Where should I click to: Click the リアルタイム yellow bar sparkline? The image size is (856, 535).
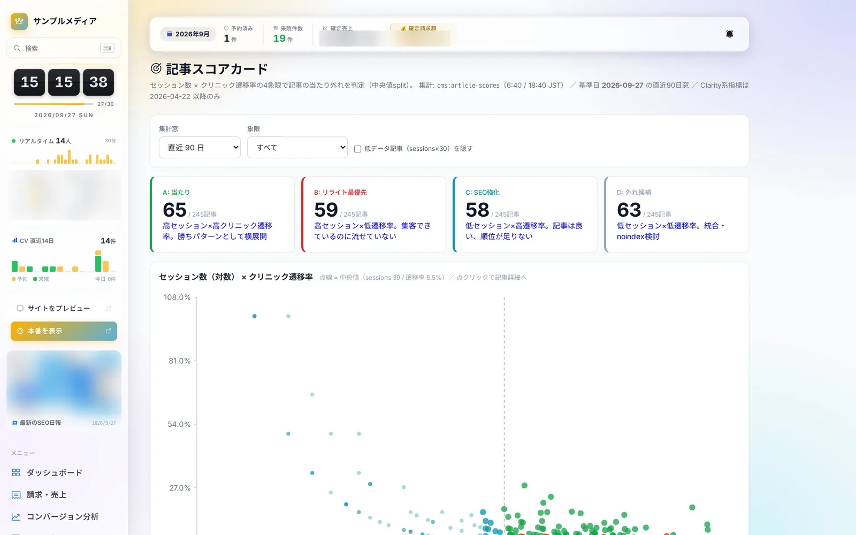64,156
